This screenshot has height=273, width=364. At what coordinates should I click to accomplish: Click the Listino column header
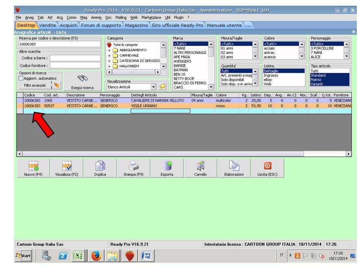255,95
